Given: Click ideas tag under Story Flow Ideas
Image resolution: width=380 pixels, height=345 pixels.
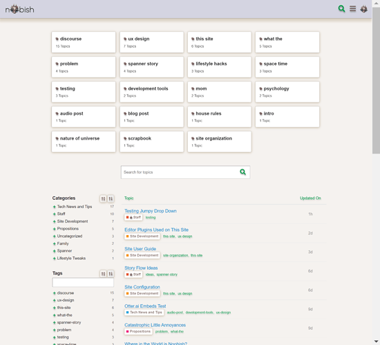Looking at the screenshot, I should [149, 274].
